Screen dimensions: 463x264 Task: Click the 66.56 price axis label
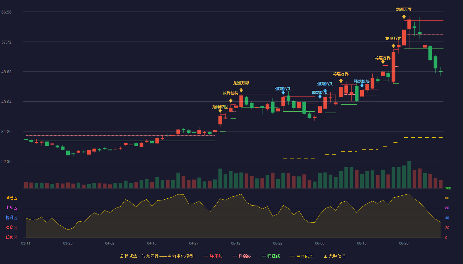[x=6, y=12]
